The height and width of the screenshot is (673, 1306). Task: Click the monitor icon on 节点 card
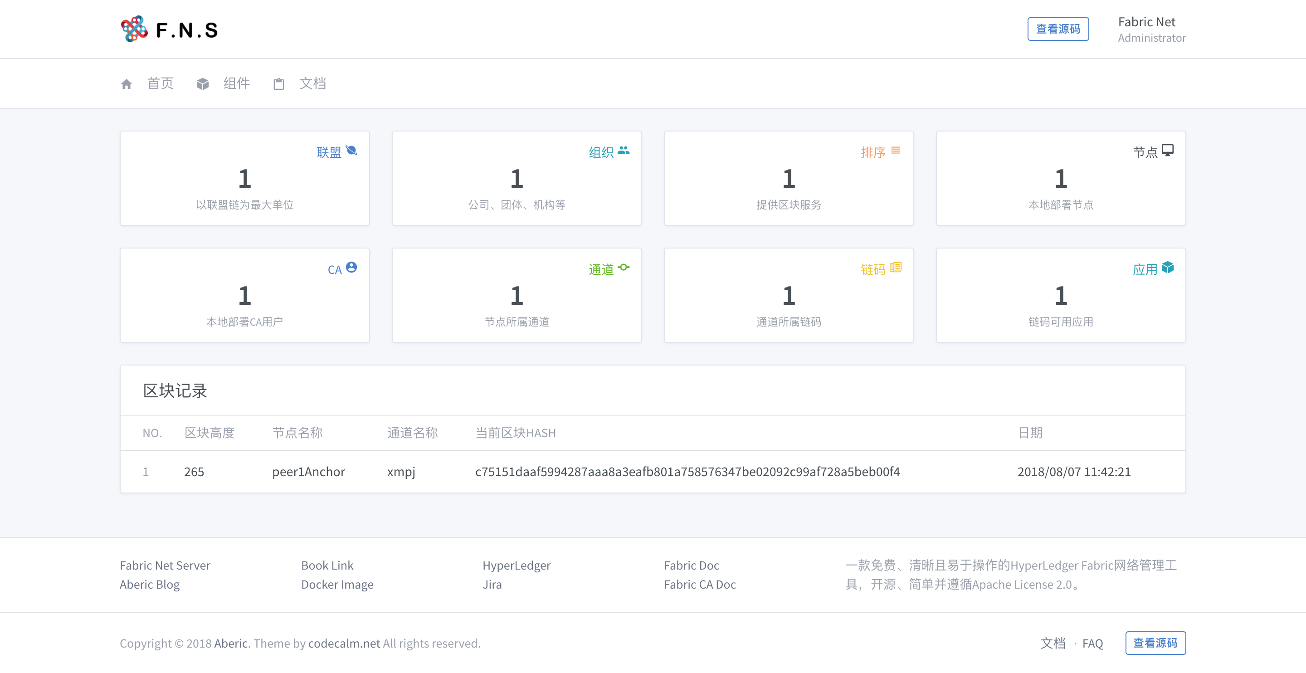1168,150
